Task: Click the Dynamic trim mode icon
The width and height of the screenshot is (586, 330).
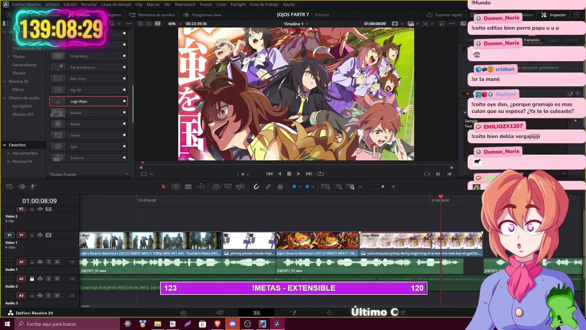Action: (x=201, y=187)
